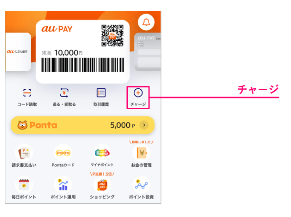Tap the Ponta 5,000 P banner
The image size is (291, 217).
point(83,125)
